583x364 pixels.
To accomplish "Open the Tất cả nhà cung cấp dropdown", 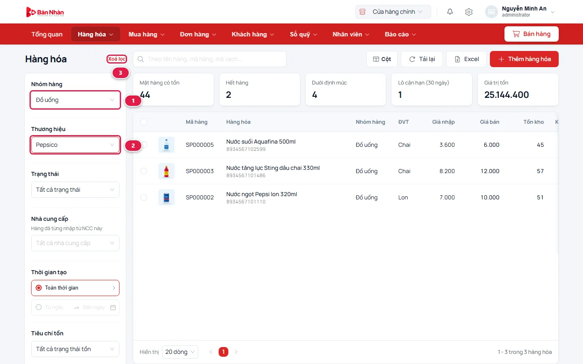I will [75, 243].
